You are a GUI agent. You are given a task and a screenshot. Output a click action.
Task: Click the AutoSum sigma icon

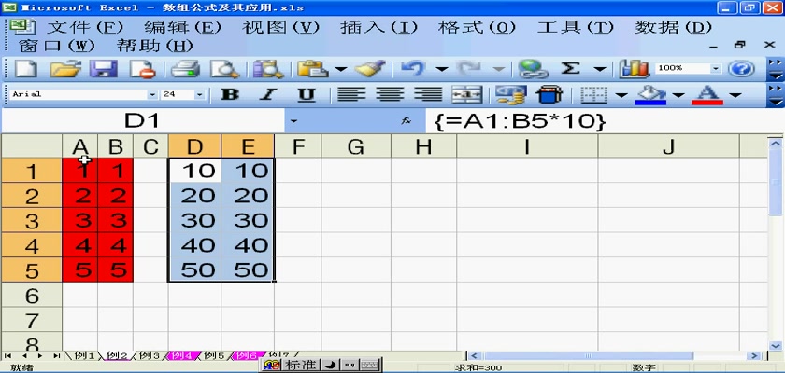coord(569,69)
